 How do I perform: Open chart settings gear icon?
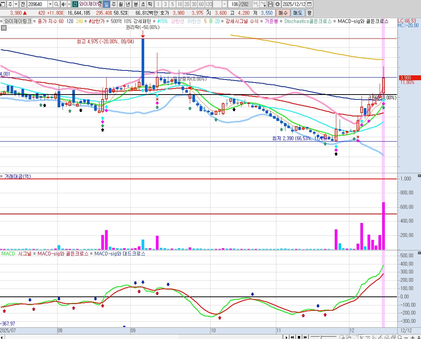(x=278, y=4)
